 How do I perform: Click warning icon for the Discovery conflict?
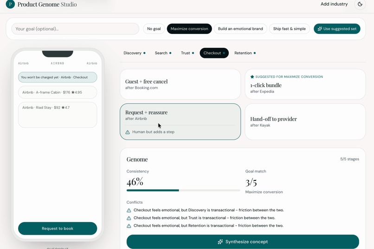129,210
